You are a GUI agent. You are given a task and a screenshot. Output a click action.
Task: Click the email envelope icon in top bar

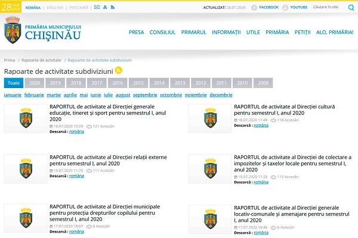coord(97,7)
